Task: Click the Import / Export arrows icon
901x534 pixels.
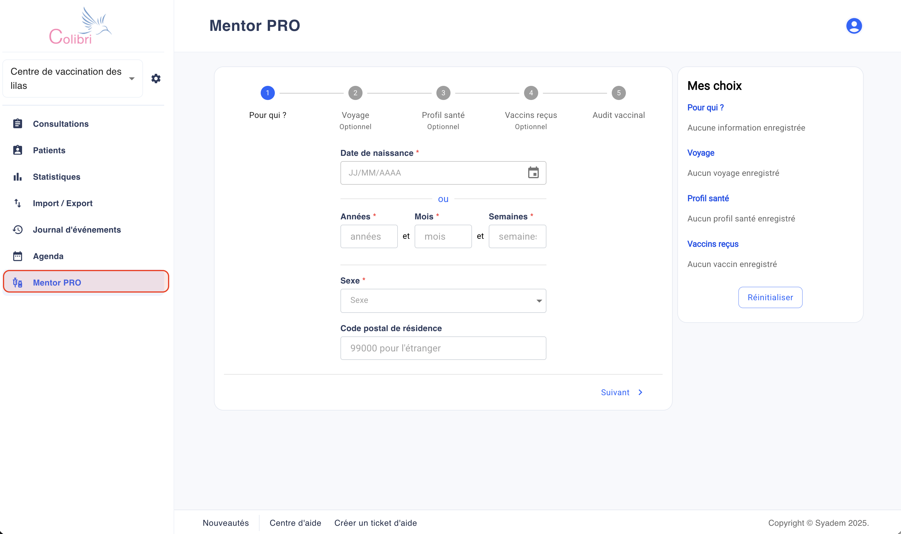Action: (x=18, y=203)
